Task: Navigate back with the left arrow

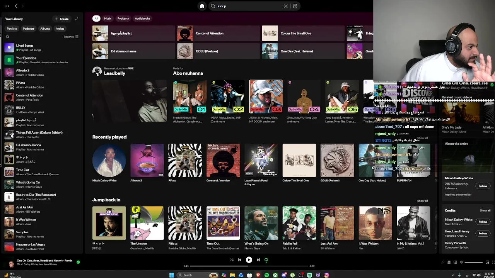Action: pos(16,6)
